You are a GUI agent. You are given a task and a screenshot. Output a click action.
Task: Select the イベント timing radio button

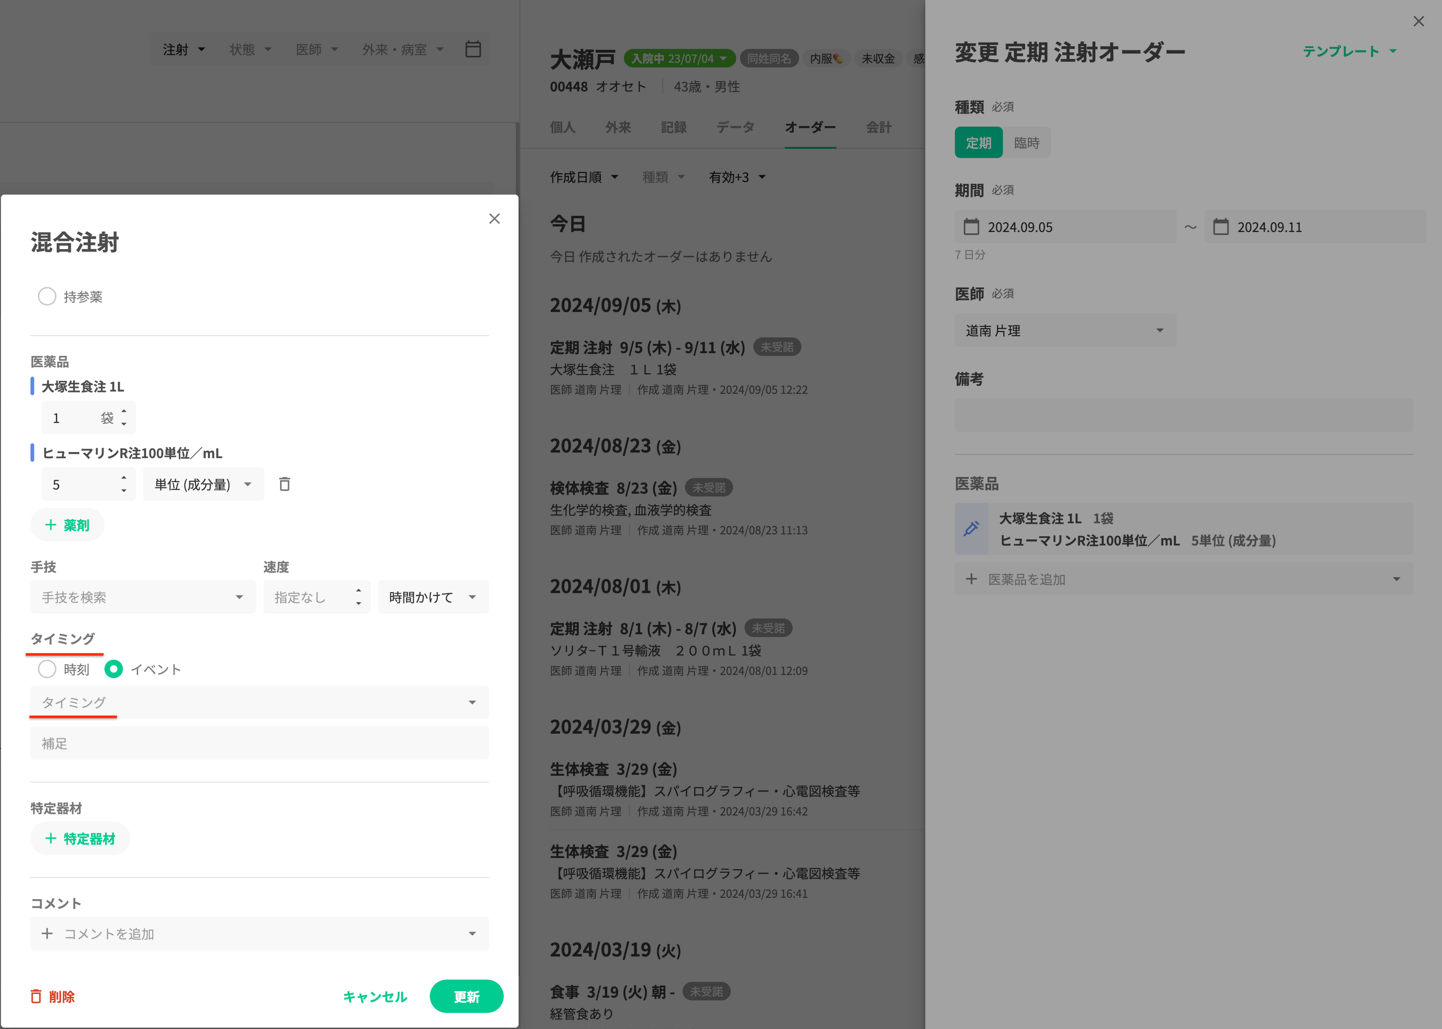tap(113, 669)
